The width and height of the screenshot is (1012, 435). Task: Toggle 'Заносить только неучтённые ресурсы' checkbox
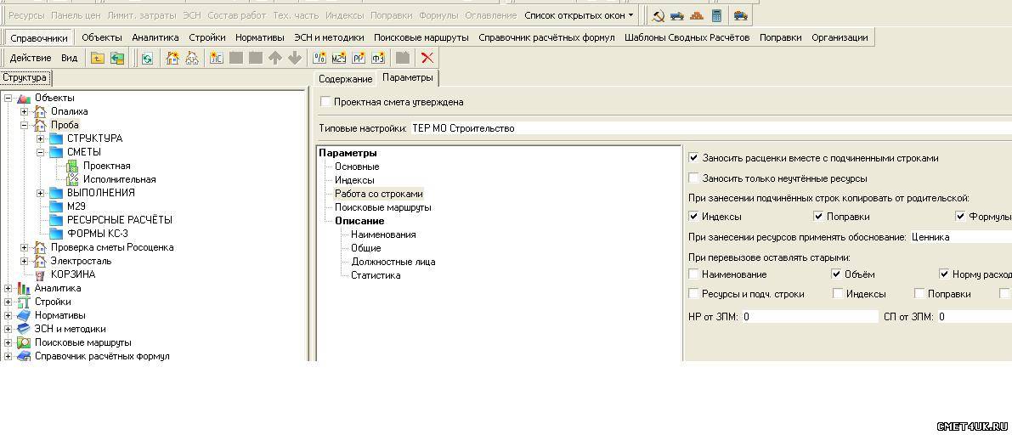pos(694,178)
